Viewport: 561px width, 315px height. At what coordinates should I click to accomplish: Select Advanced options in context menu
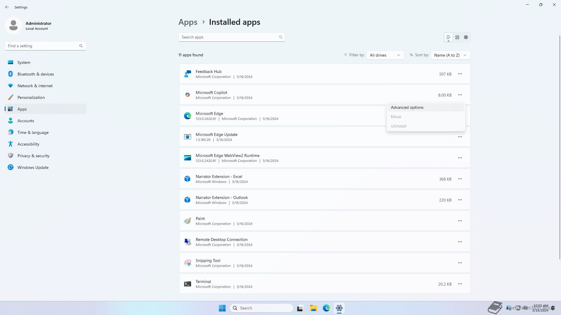(407, 107)
